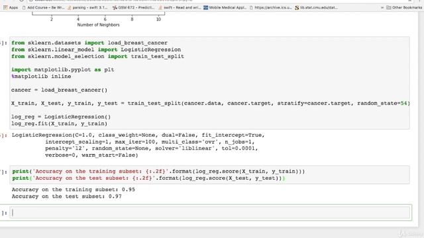Open the 'Add Course - Be Wr...' bookmark
Image resolution: width=424 pixels, height=238 pixels.
(x=43, y=7)
